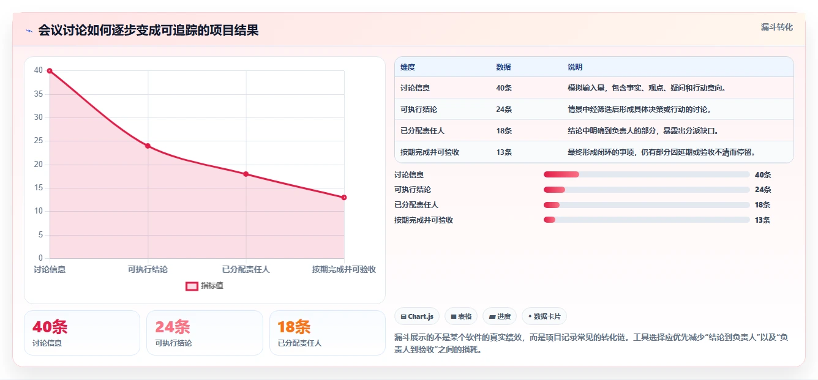Click the 讨论信息 progress bar
The width and height of the screenshot is (818, 380).
(x=647, y=175)
